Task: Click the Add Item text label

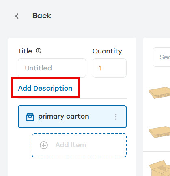Action: coord(71,145)
